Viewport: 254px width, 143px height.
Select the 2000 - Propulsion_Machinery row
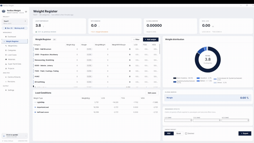96,55
